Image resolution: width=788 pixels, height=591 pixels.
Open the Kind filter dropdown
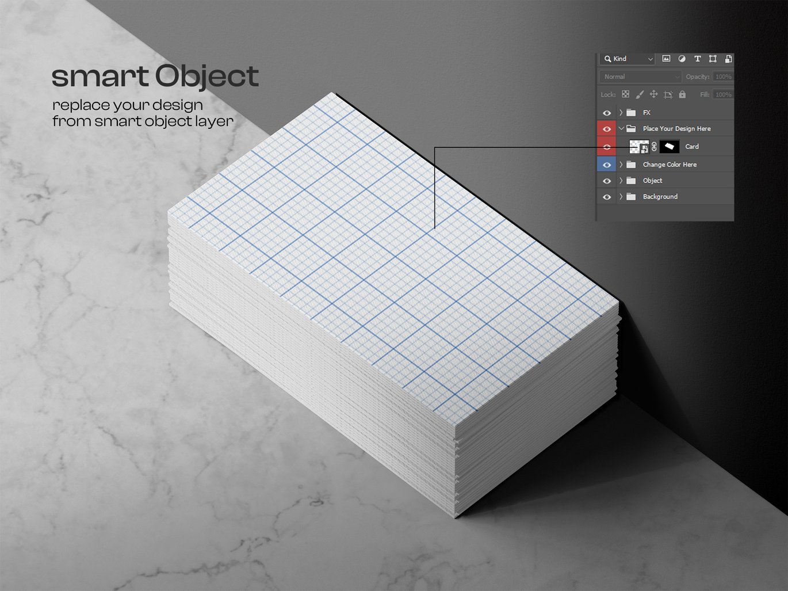click(628, 59)
